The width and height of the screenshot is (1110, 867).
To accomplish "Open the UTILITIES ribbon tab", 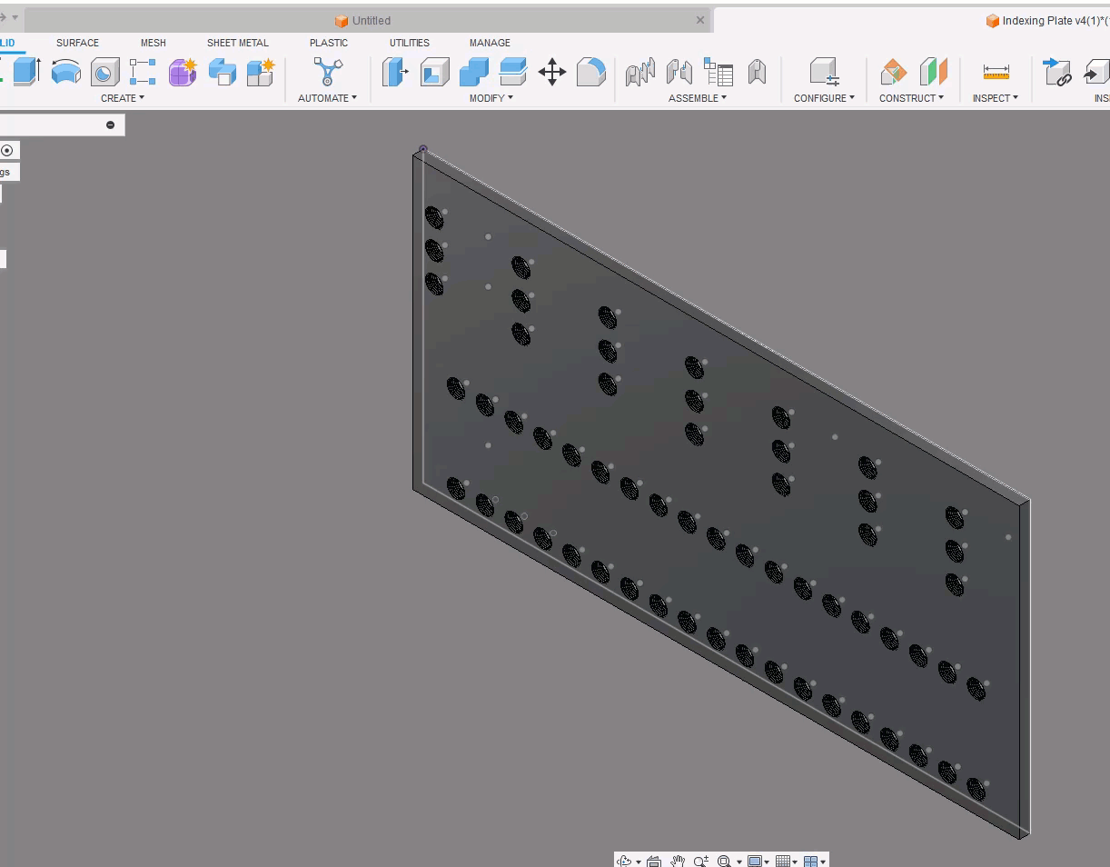I will click(x=409, y=43).
